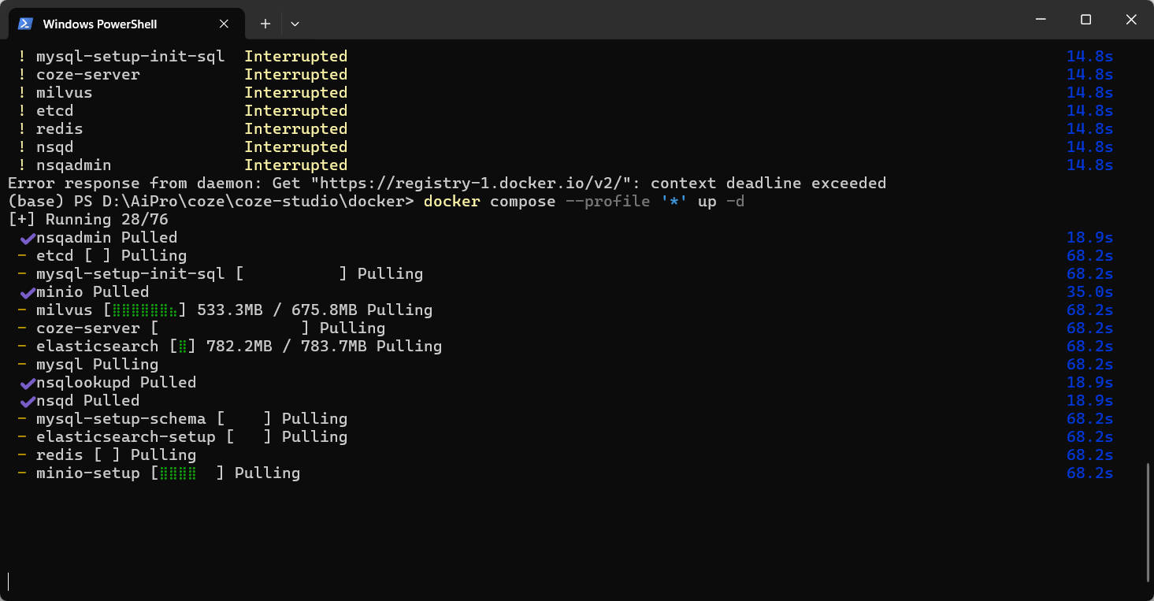This screenshot has height=601, width=1154.
Task: Click the minio-setup pull progress bar
Action: coord(187,473)
